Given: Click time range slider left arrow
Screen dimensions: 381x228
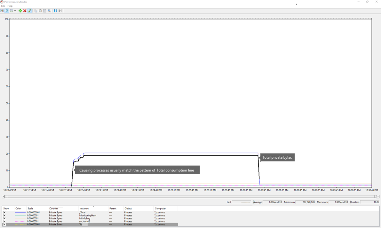Looking at the screenshot, I should pyautogui.click(x=3, y=197).
